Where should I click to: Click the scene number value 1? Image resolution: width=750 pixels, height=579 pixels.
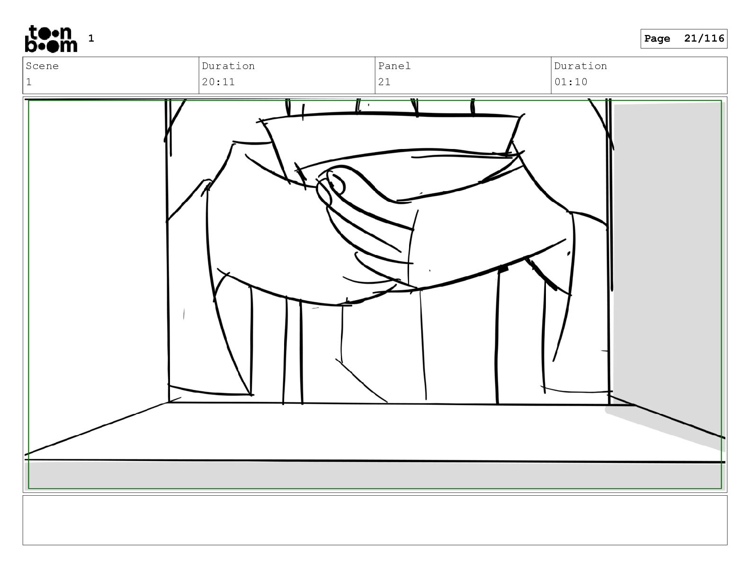tap(29, 82)
